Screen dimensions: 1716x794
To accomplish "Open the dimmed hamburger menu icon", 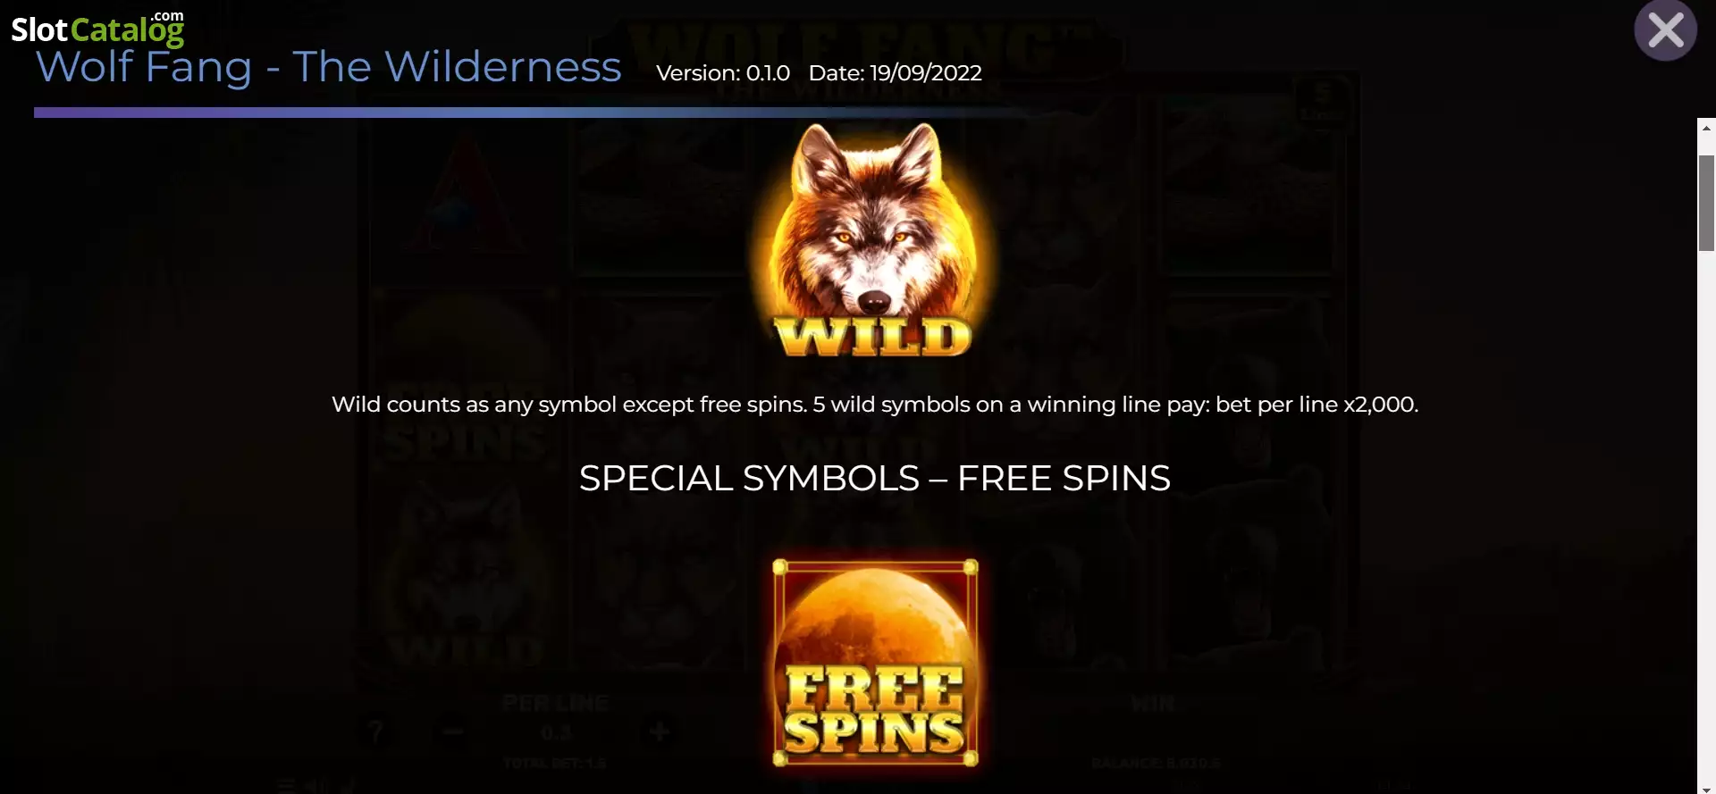I will pos(286,787).
